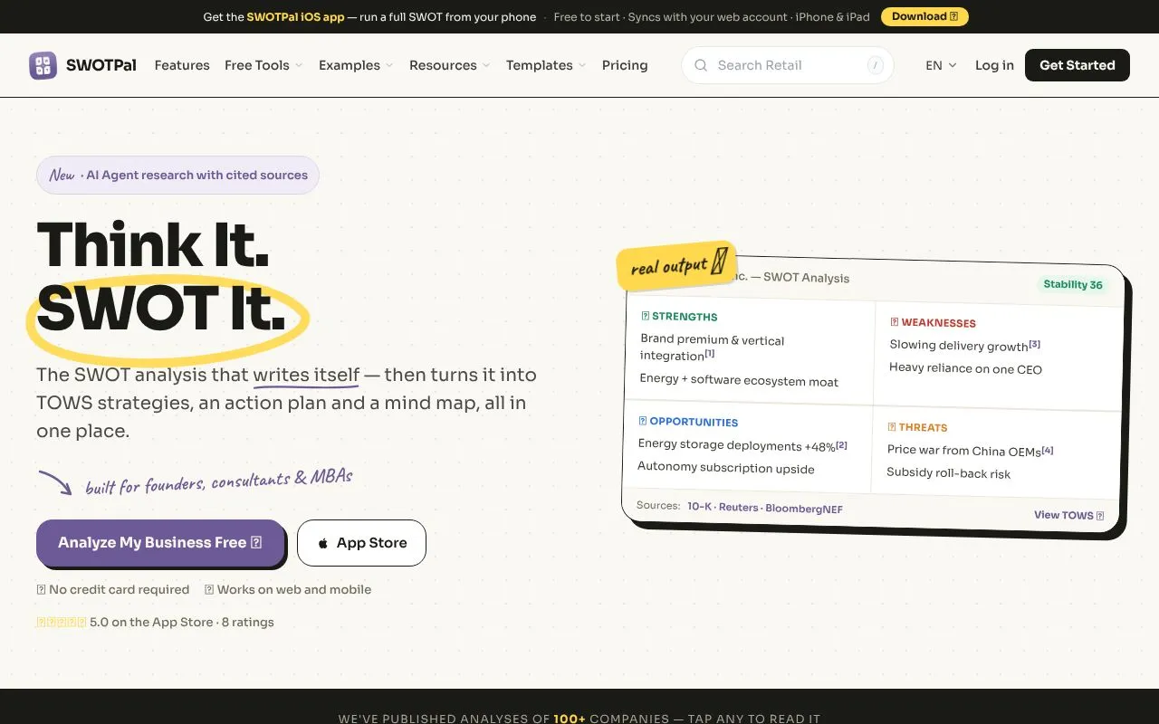
Task: Click the slash shortcut badge in search
Action: (x=875, y=65)
